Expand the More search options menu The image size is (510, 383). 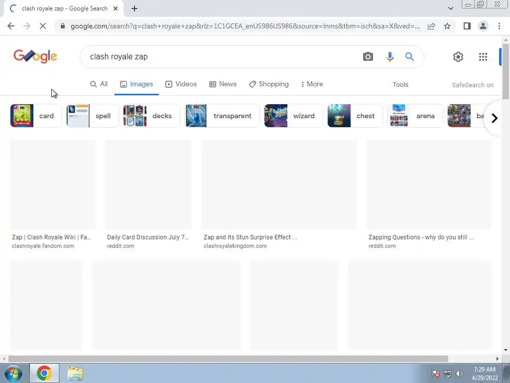[312, 84]
